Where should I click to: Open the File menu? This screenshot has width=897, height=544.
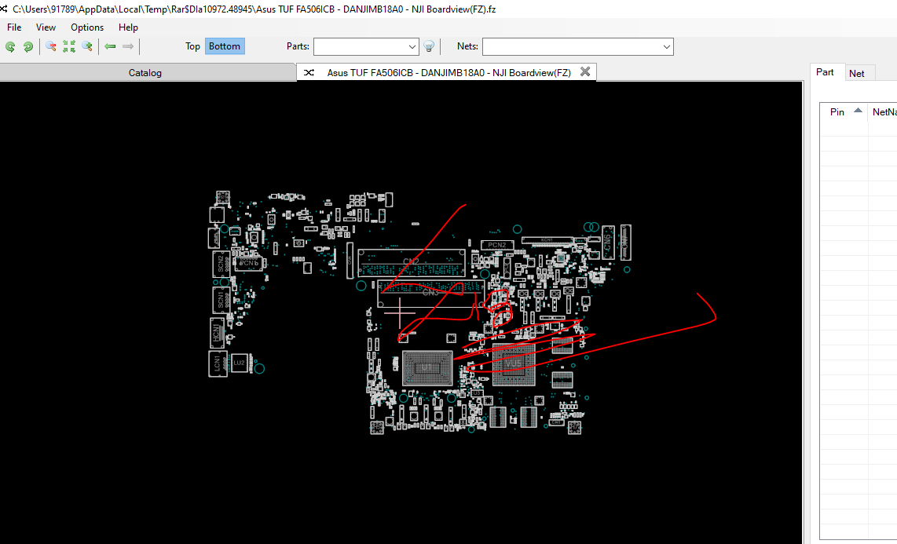tap(14, 27)
